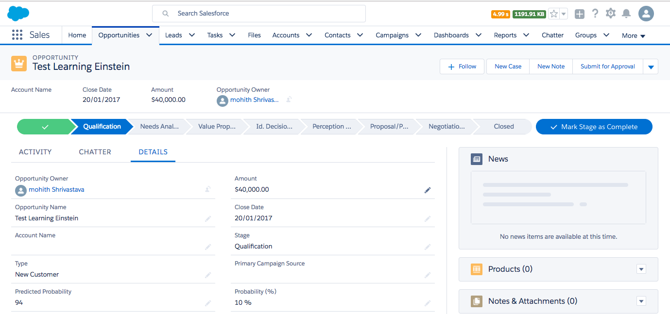Select the Negotiation stage in the path
The width and height of the screenshot is (670, 314).
(447, 127)
